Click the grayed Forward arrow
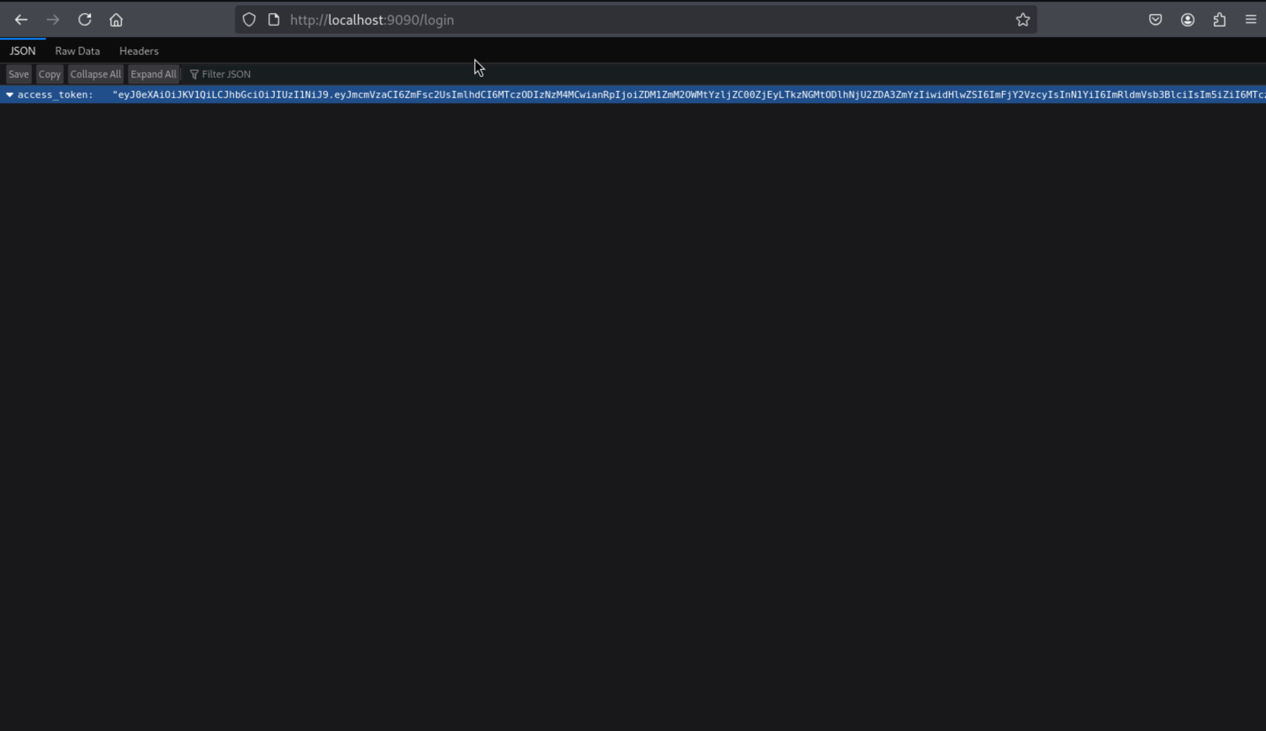The height and width of the screenshot is (731, 1266). coord(53,20)
